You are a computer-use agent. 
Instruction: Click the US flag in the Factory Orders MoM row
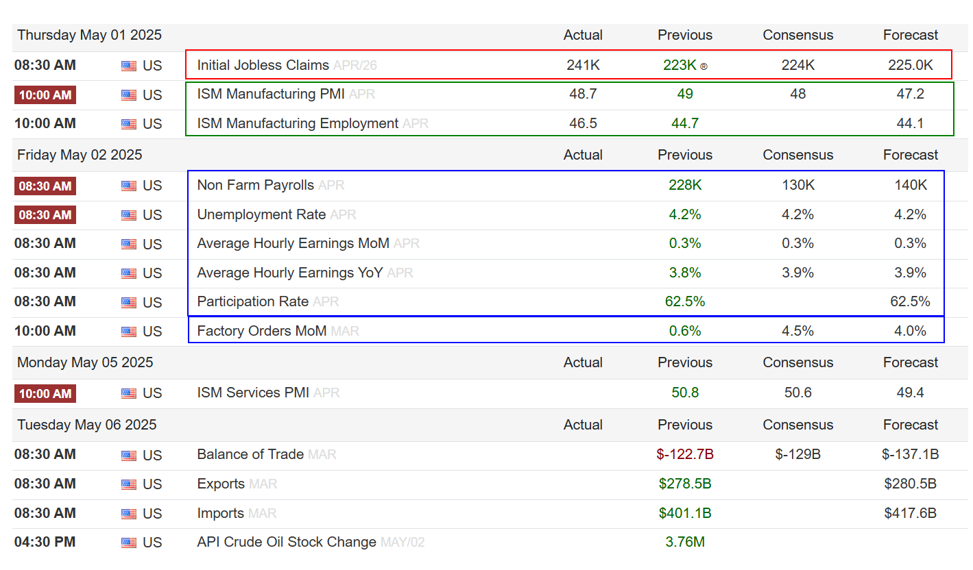[129, 332]
